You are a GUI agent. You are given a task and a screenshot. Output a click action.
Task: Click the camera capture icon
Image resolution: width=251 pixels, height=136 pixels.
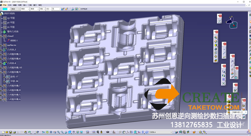pos(108,132)
